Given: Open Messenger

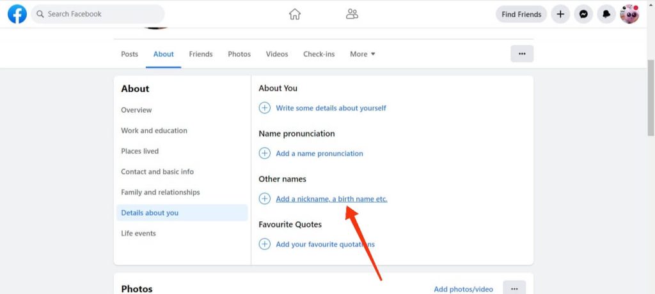Looking at the screenshot, I should click(583, 14).
